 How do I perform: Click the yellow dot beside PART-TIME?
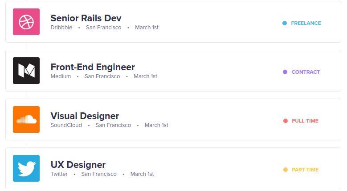[x=286, y=170]
